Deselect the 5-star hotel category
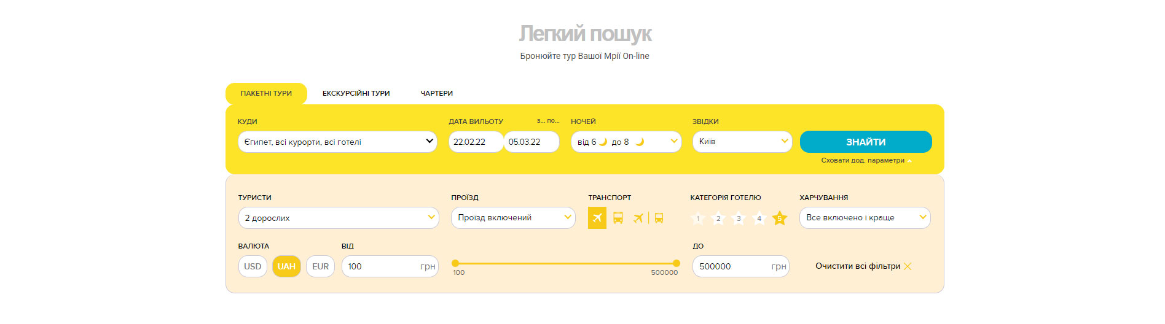 coord(780,218)
